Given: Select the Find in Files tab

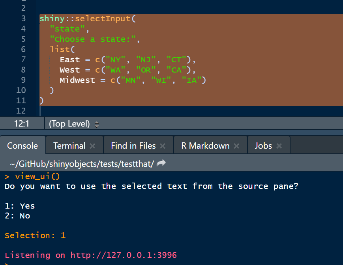Looking at the screenshot, I should [133, 146].
